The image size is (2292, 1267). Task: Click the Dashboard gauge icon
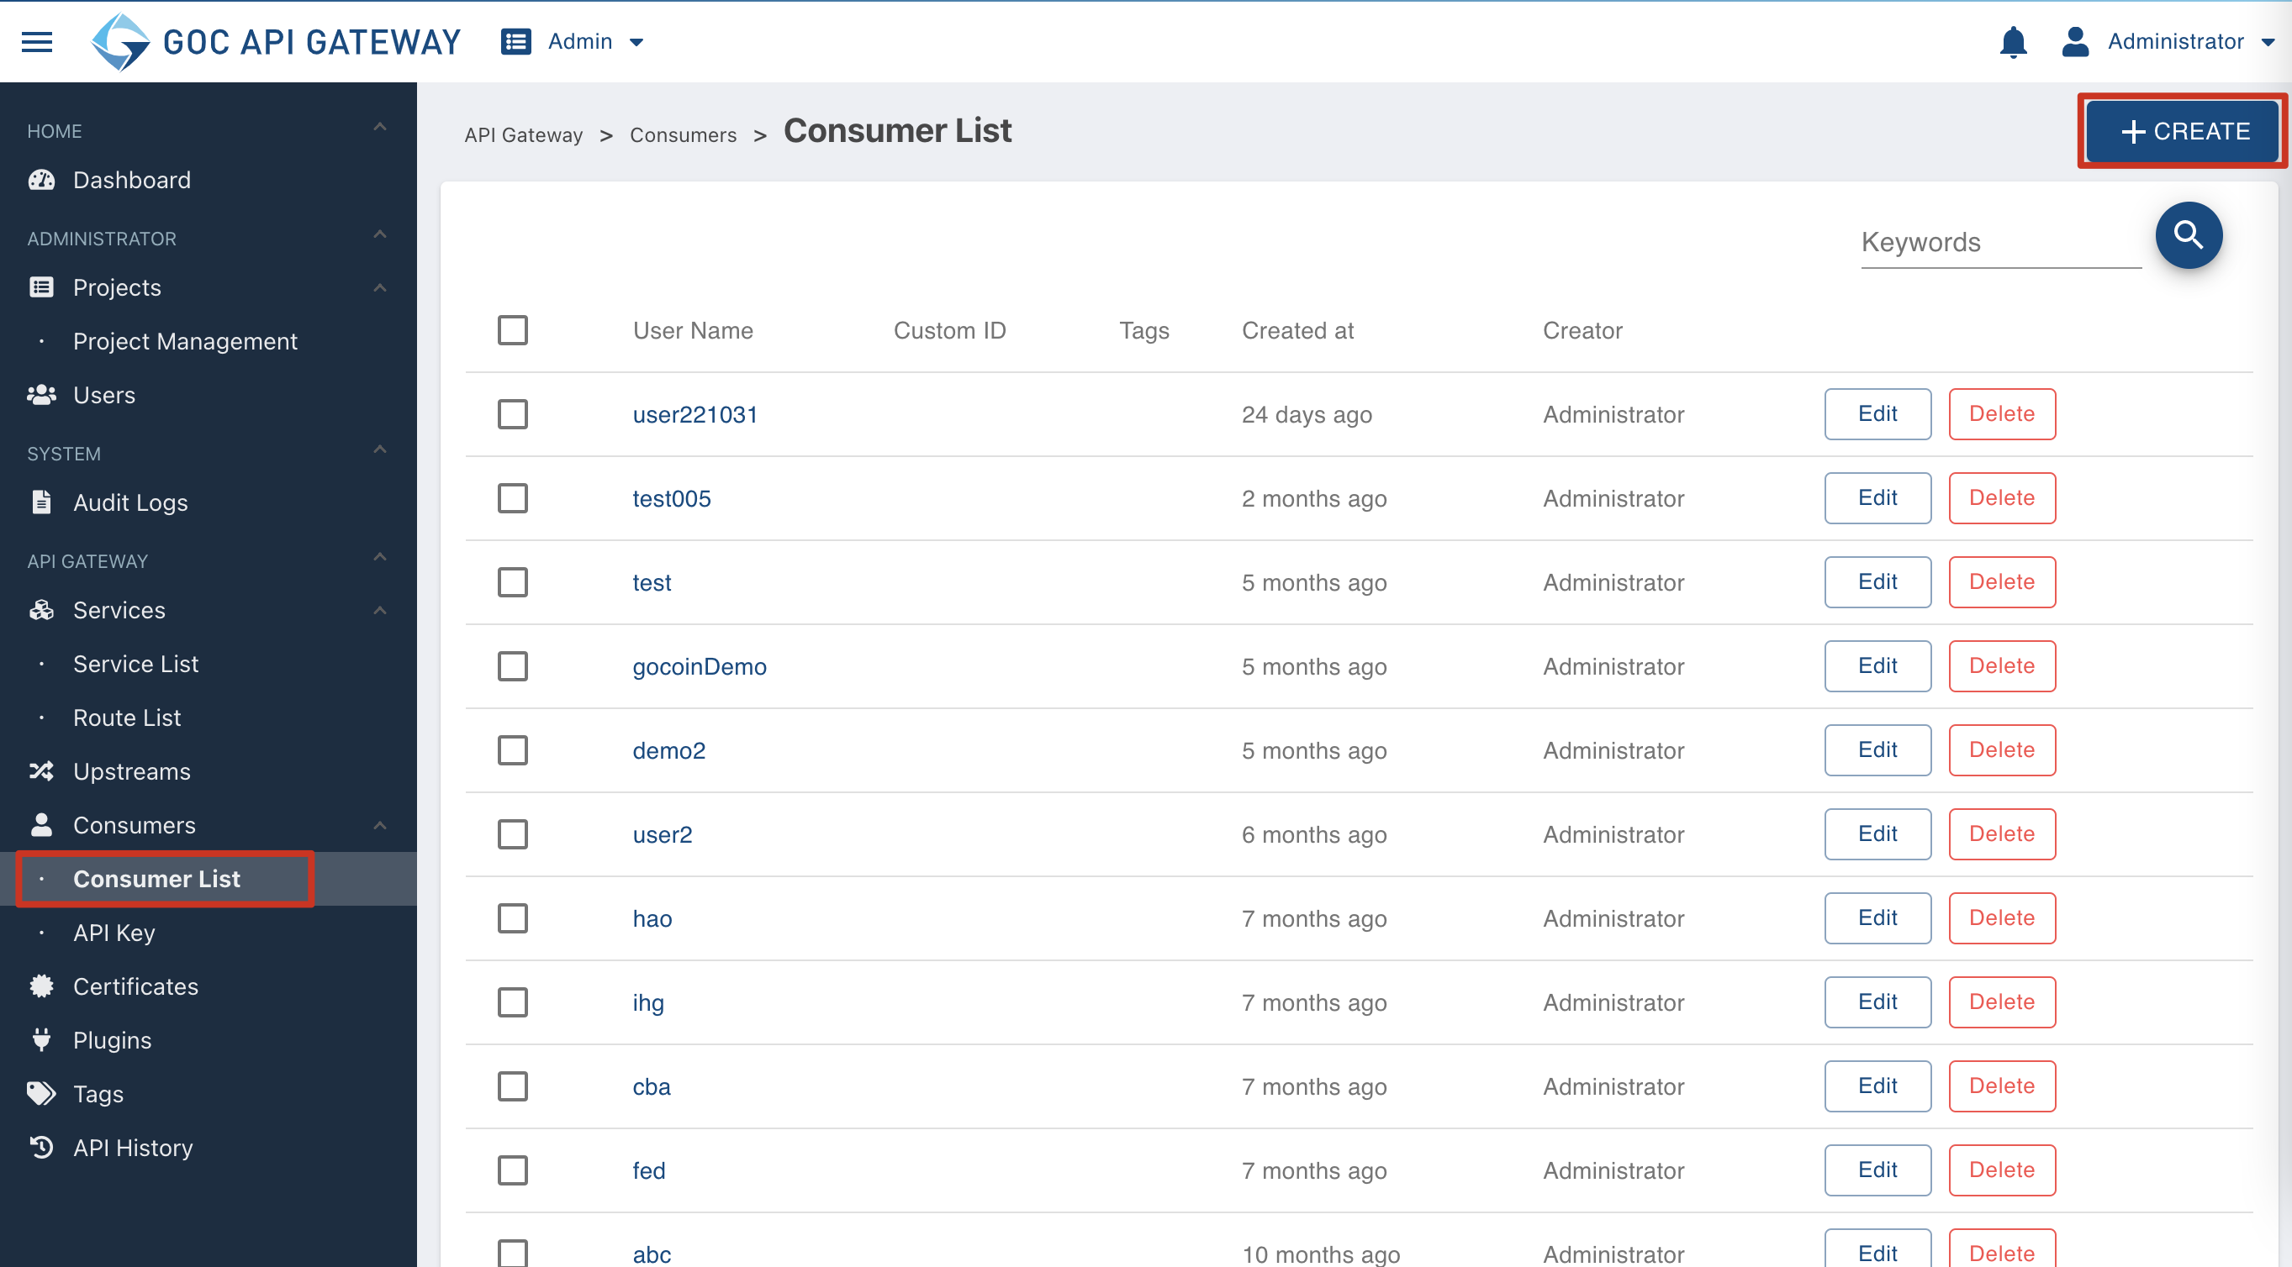click(x=42, y=181)
